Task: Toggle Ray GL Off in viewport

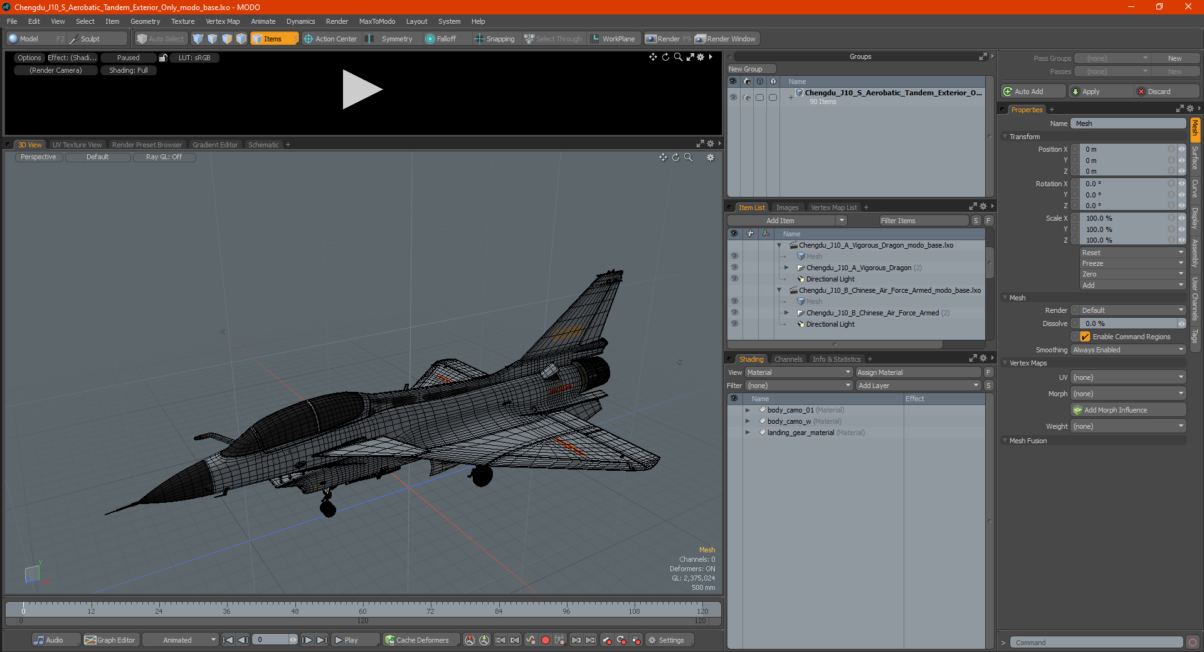Action: click(x=164, y=157)
